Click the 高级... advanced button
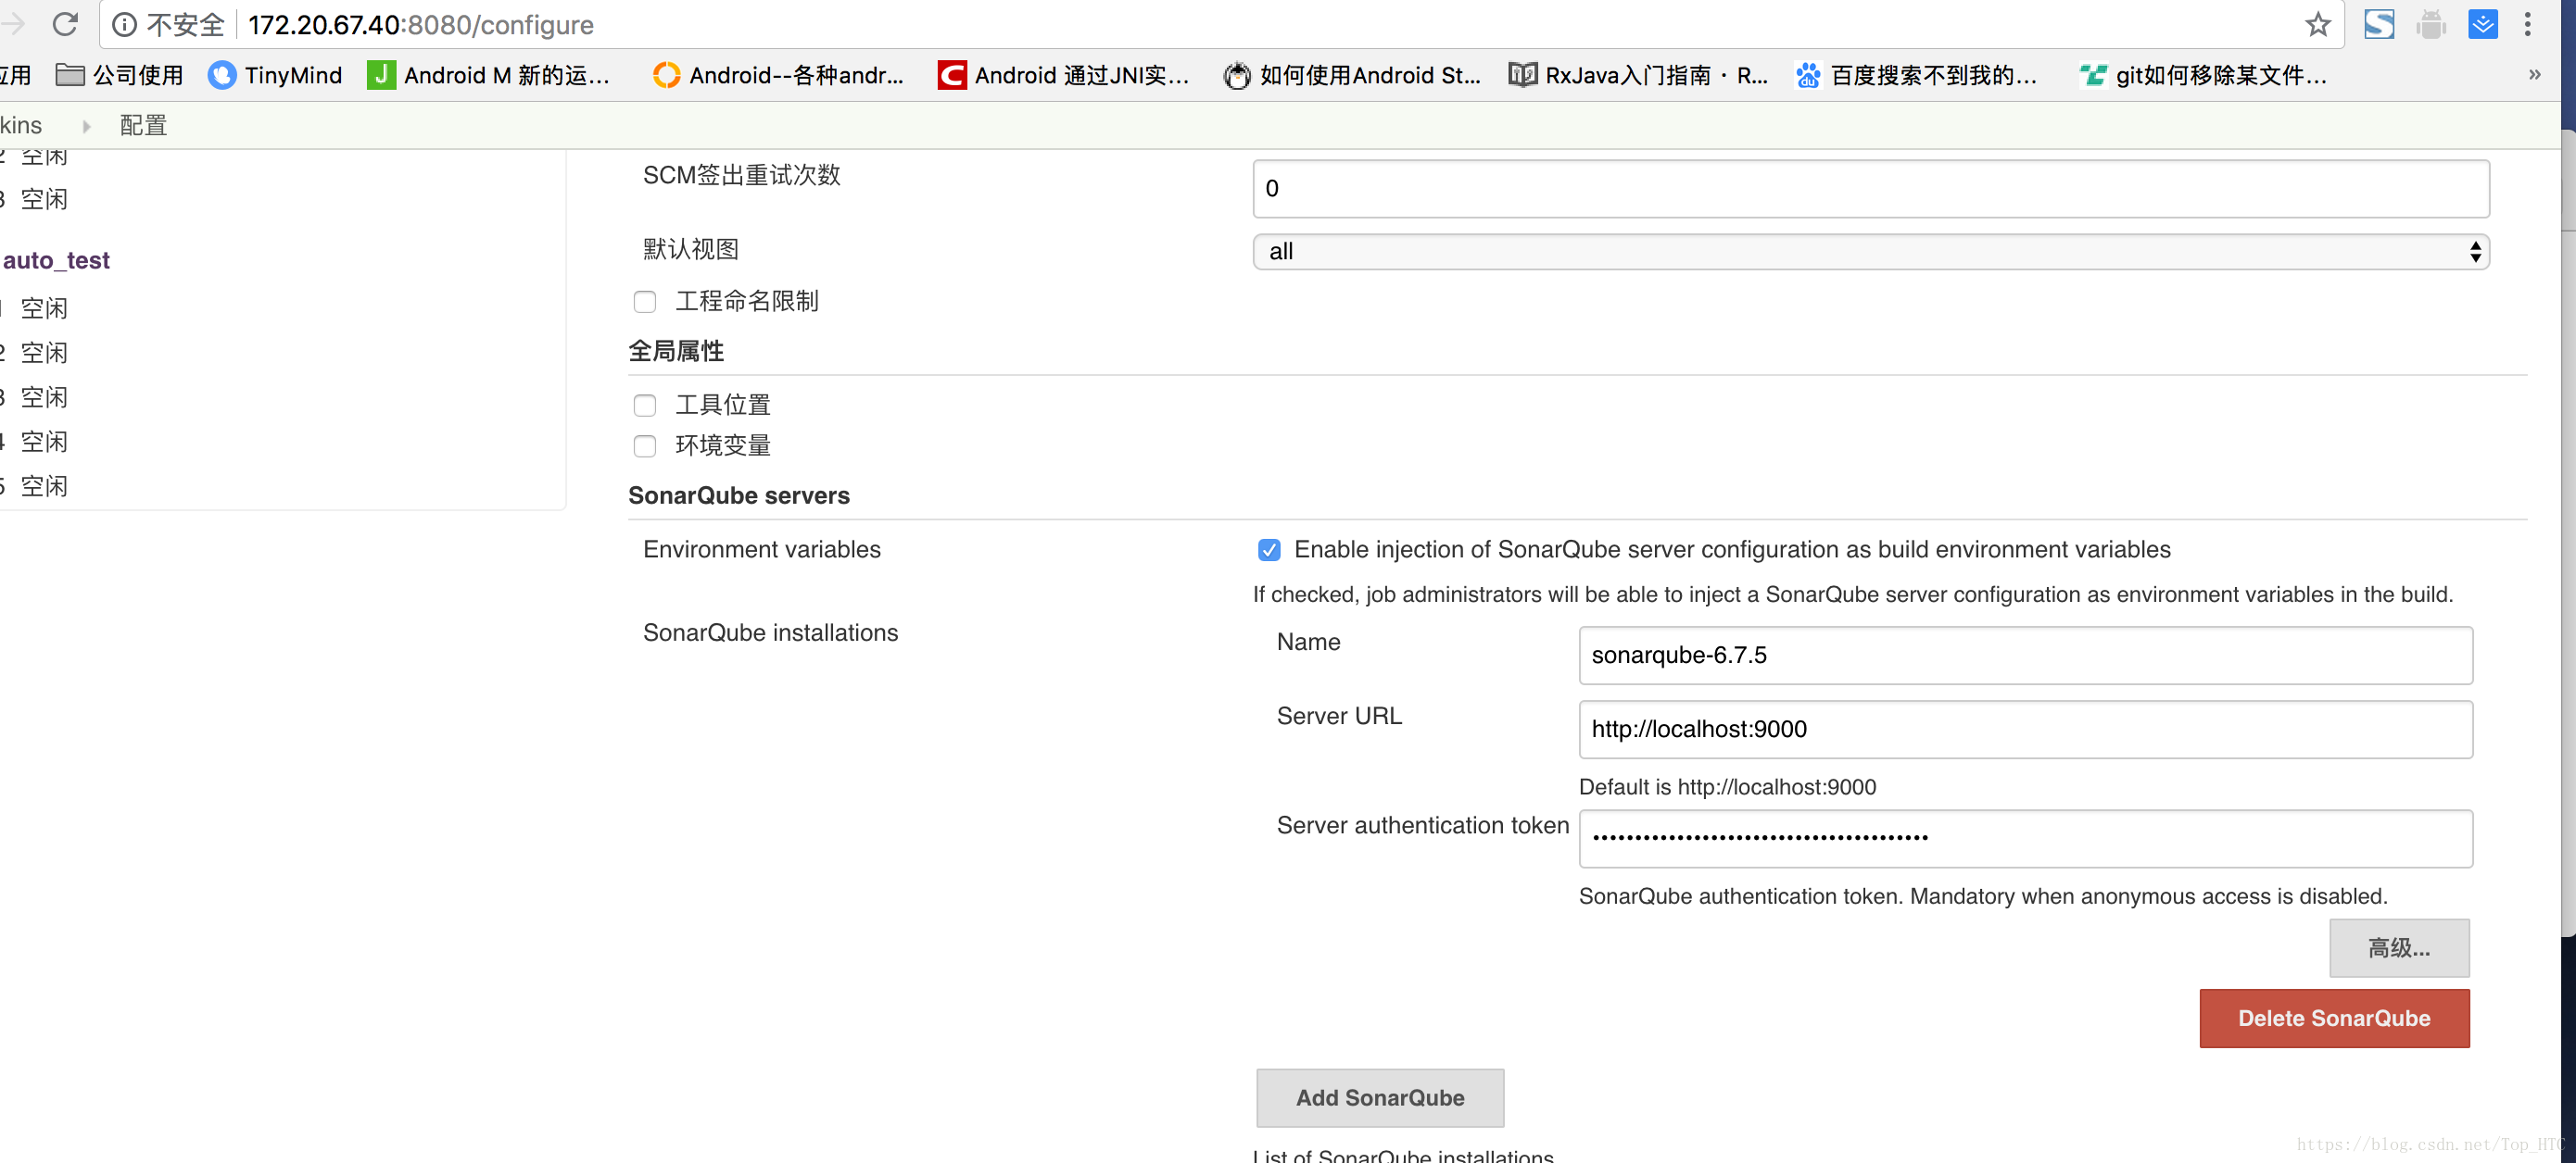2576x1163 pixels. [2398, 947]
